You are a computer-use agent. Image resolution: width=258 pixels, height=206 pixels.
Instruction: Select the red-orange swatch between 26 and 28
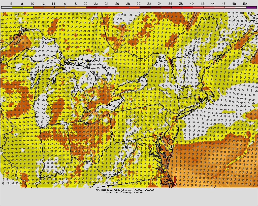[124, 7]
